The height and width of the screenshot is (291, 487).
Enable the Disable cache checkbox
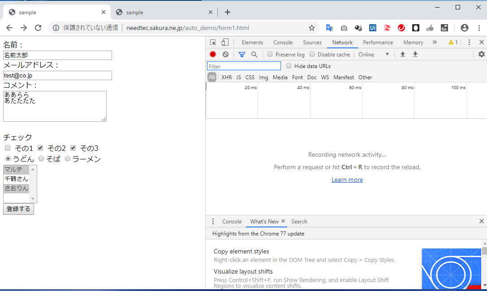pyautogui.click(x=312, y=54)
